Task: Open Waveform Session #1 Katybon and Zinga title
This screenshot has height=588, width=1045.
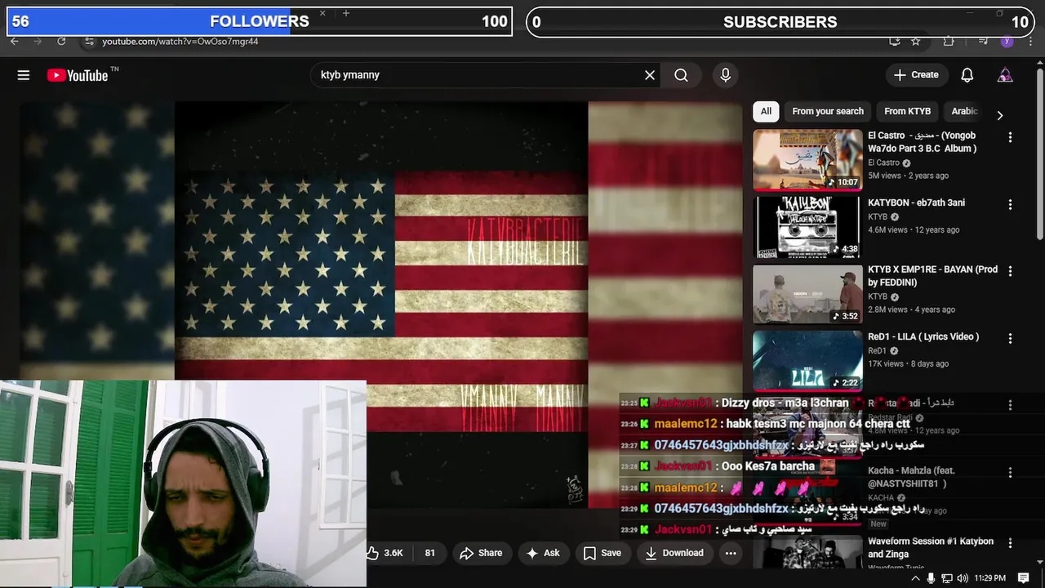Action: pos(931,547)
